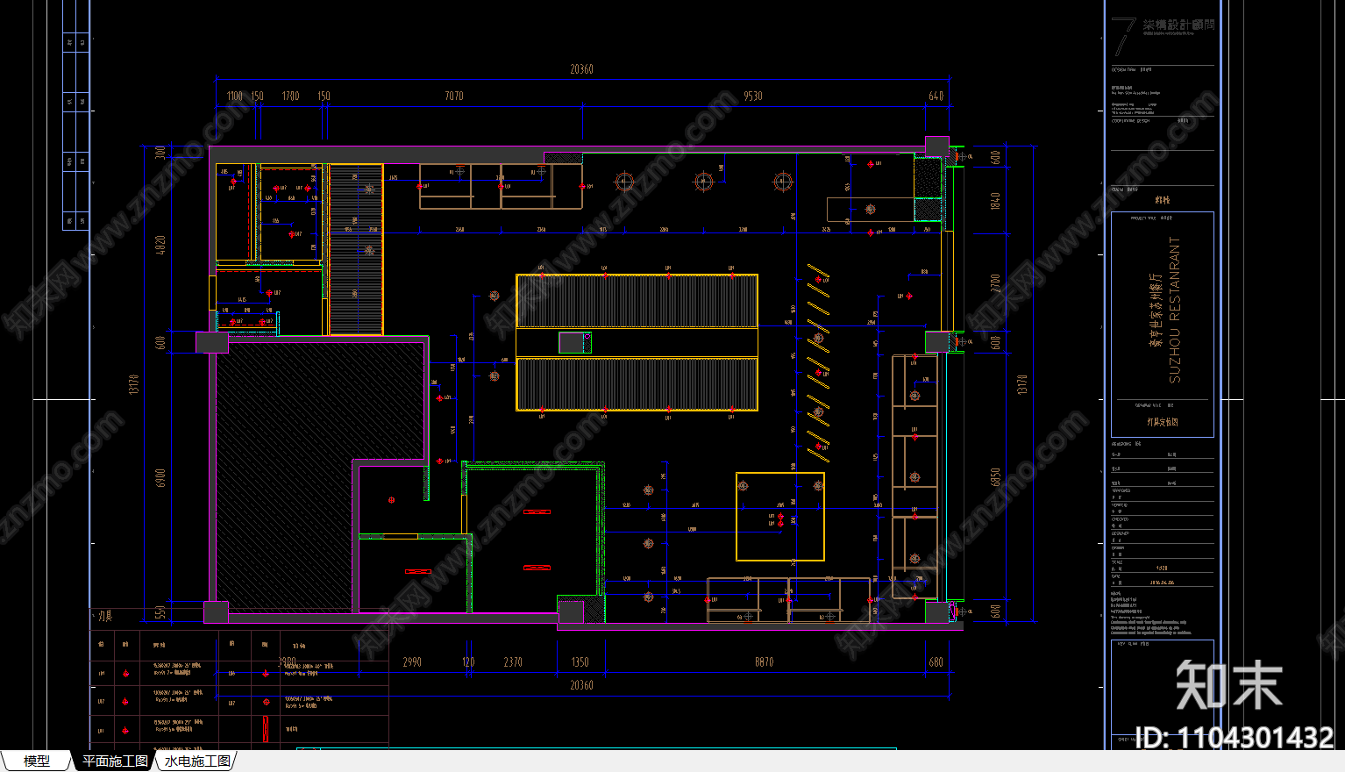The width and height of the screenshot is (1345, 772).
Task: Switch to the 模型 layout tab
Action: pos(36,761)
